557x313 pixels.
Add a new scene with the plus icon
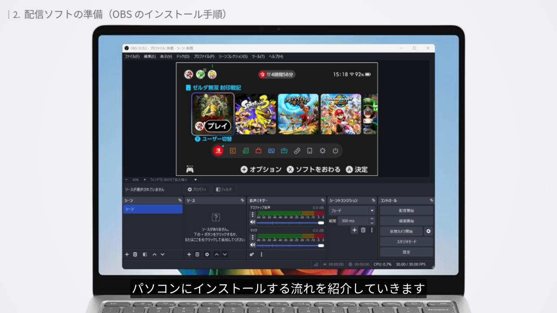[x=127, y=254]
